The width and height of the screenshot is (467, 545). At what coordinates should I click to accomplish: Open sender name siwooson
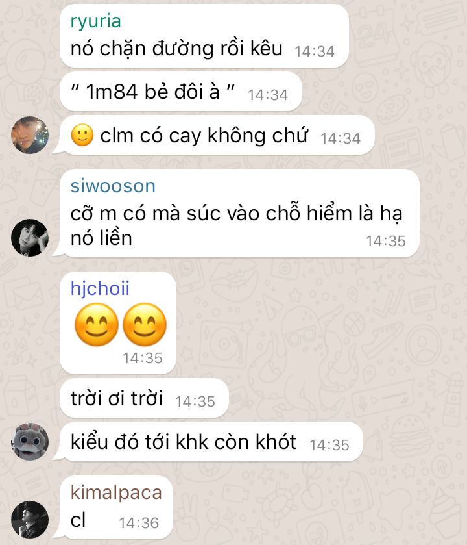[x=113, y=186]
